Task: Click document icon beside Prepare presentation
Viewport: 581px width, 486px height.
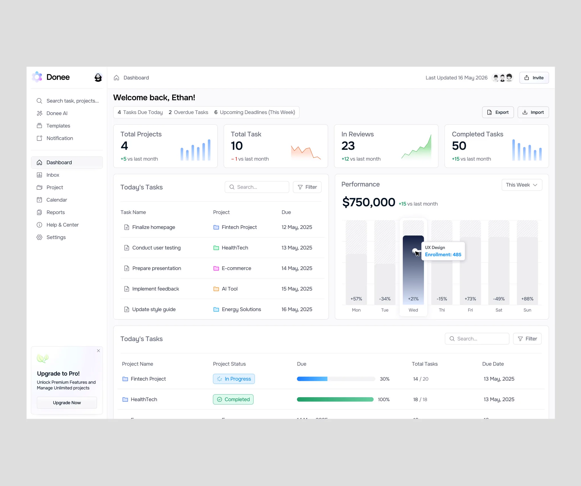Action: [127, 268]
